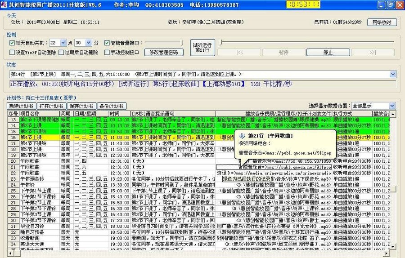Toggle smart volume interface checkbox
405x258 pixels.
coord(107,43)
